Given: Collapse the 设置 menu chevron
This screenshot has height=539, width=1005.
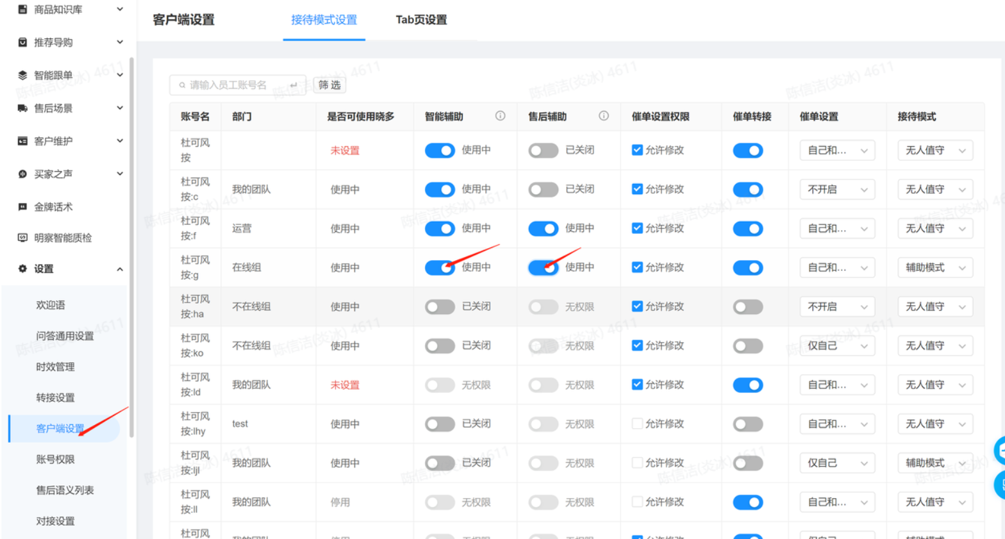Looking at the screenshot, I should coord(120,269).
